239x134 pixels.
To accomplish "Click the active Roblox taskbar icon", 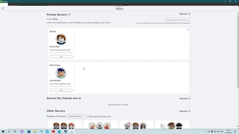I will pos(72,131).
